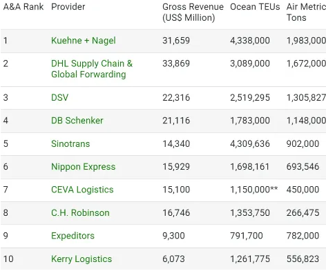326x271 pixels.
Task: Click the Gross Revenue column header
Action: pyautogui.click(x=193, y=12)
